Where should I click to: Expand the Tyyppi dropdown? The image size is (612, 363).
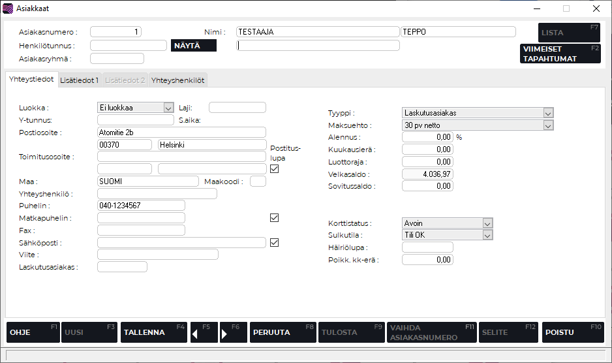(547, 113)
